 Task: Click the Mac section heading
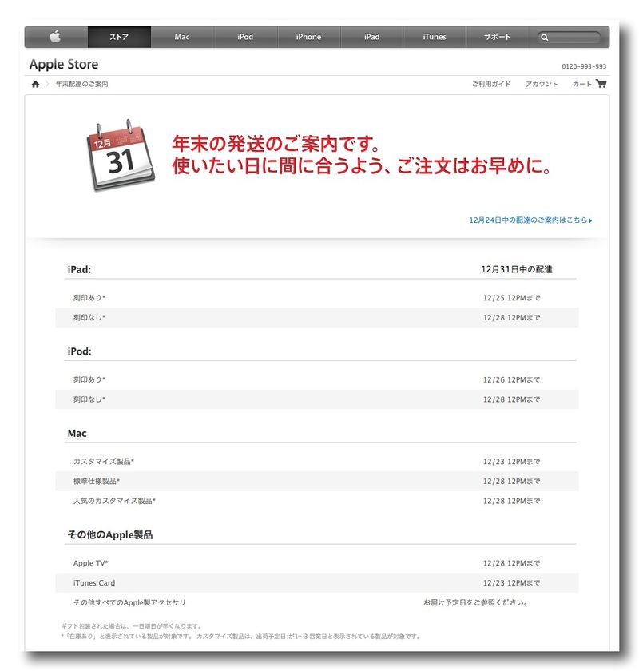point(77,433)
